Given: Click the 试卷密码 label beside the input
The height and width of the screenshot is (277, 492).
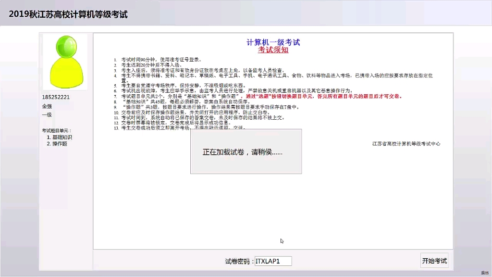Looking at the screenshot, I should coord(236,260).
